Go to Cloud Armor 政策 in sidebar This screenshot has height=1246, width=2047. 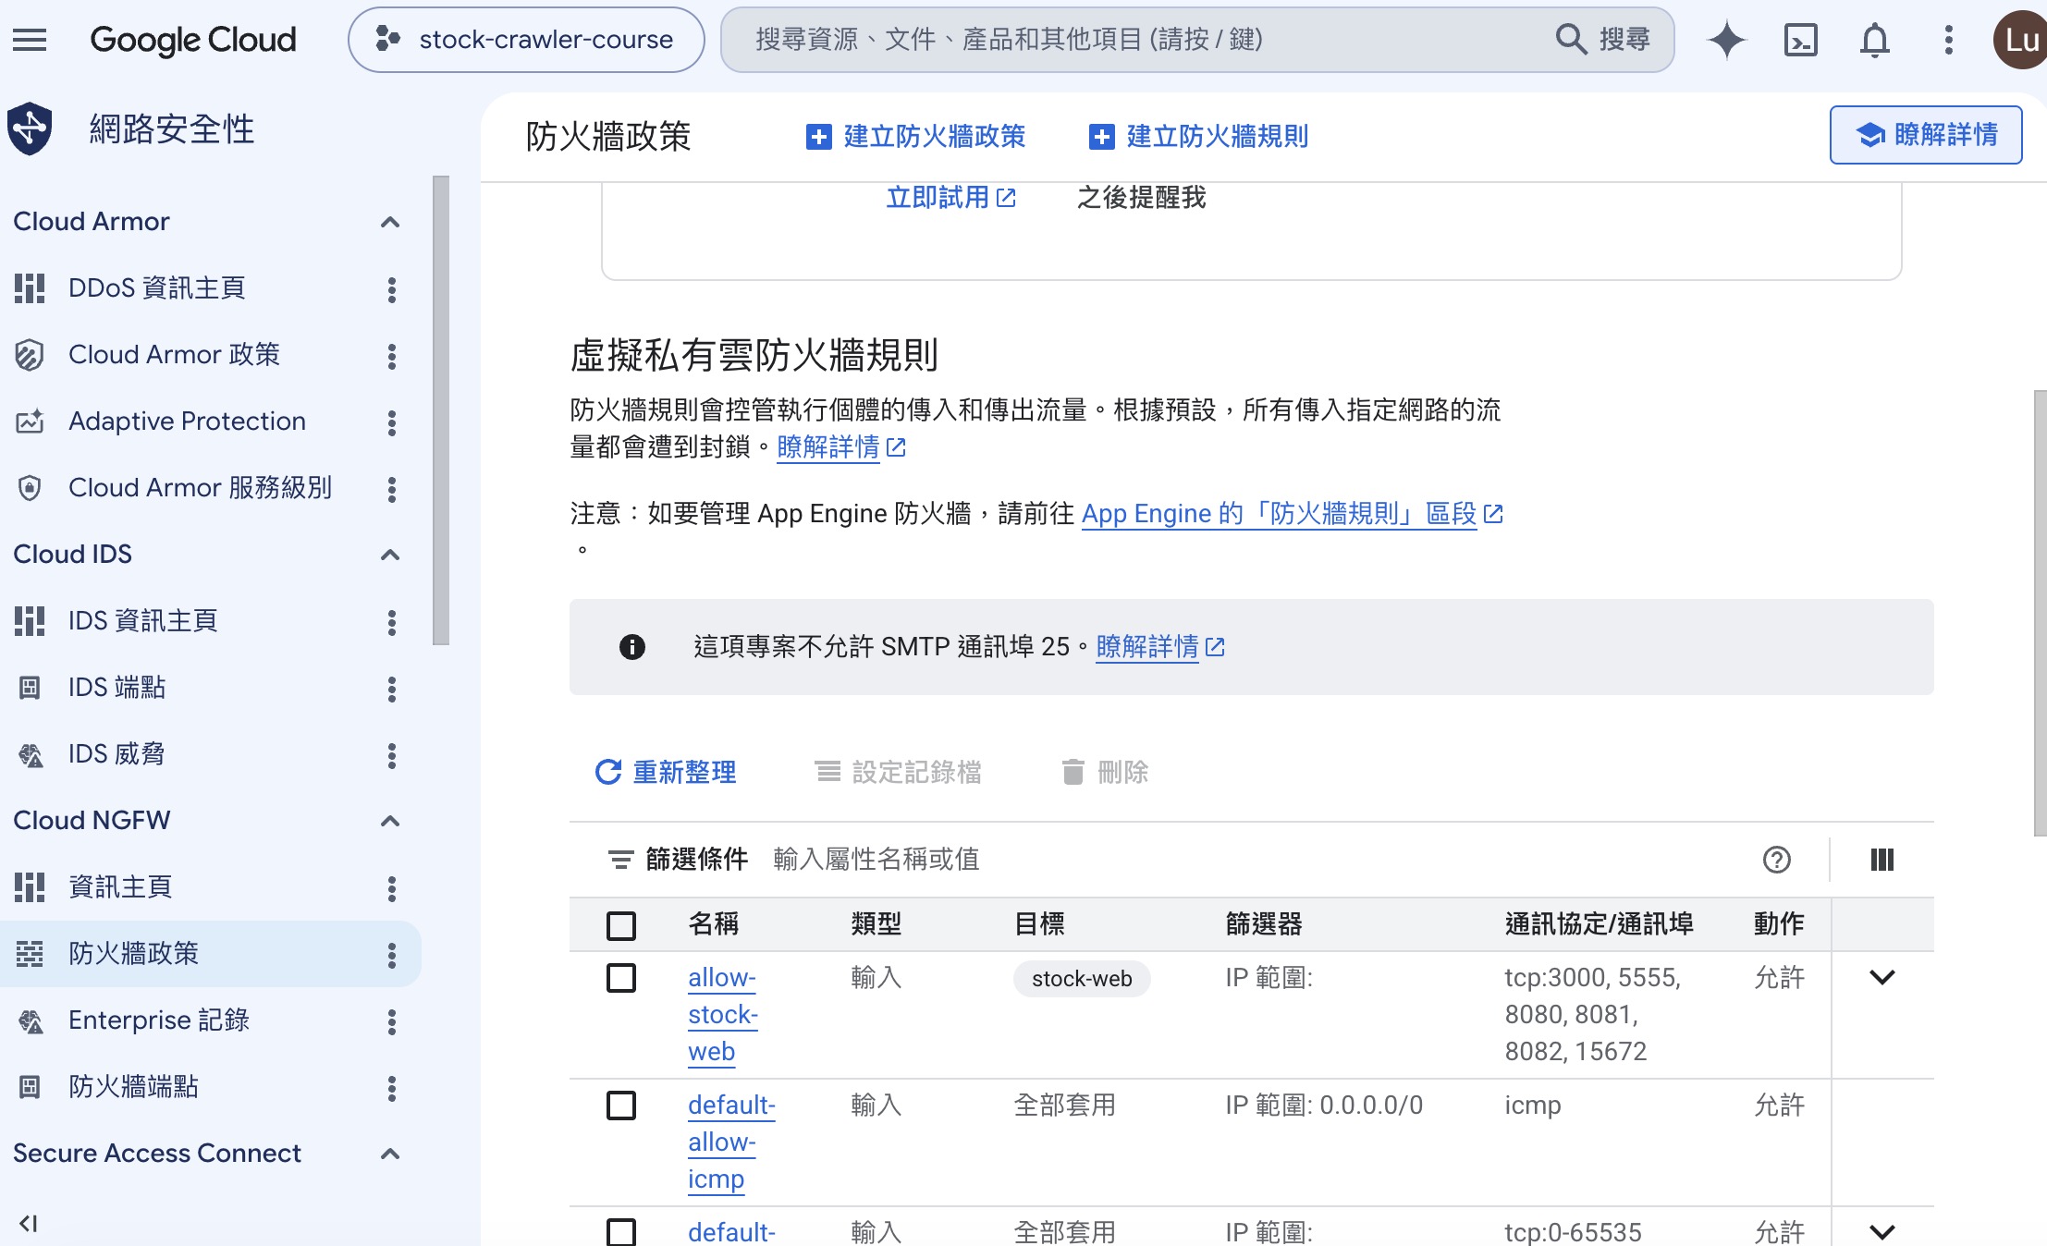click(x=174, y=355)
